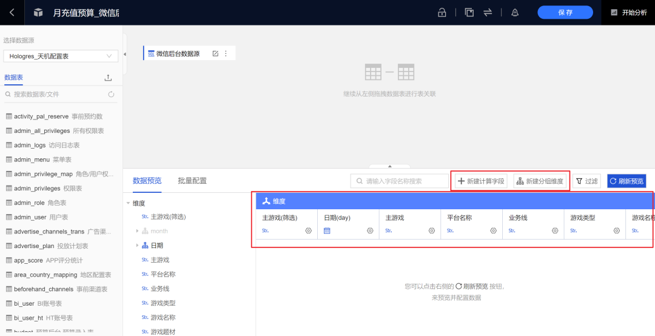655x336 pixels.
Task: Select 主游戏(筛选) field in dimension tree
Action: (x=168, y=217)
